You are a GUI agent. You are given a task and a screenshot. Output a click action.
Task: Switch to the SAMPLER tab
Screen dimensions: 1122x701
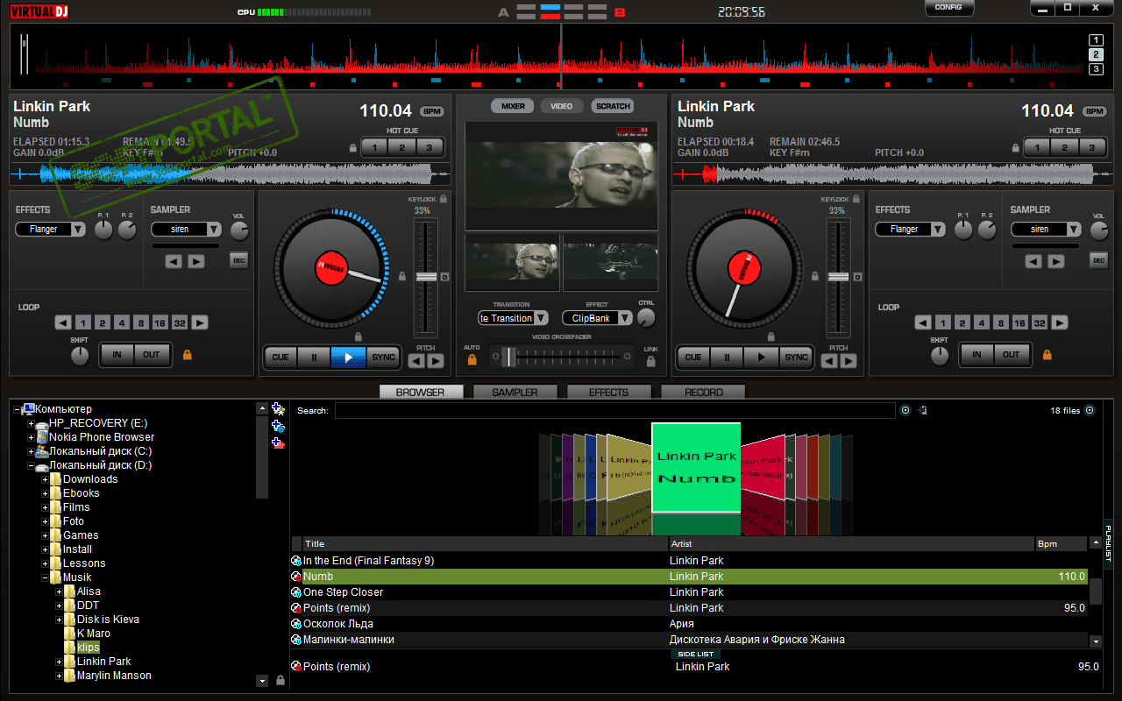515,393
